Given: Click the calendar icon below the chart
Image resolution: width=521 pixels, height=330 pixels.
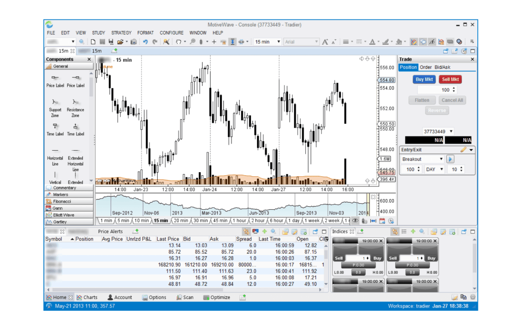Looking at the screenshot, I should 382,221.
